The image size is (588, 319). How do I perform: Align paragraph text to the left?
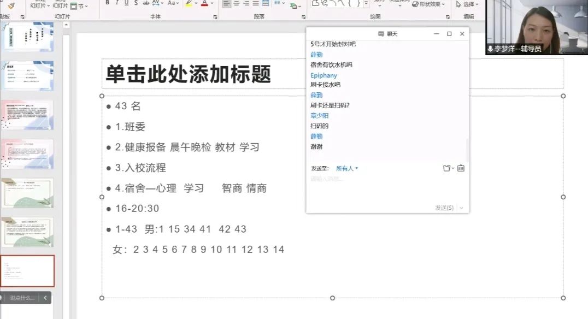coord(227,3)
